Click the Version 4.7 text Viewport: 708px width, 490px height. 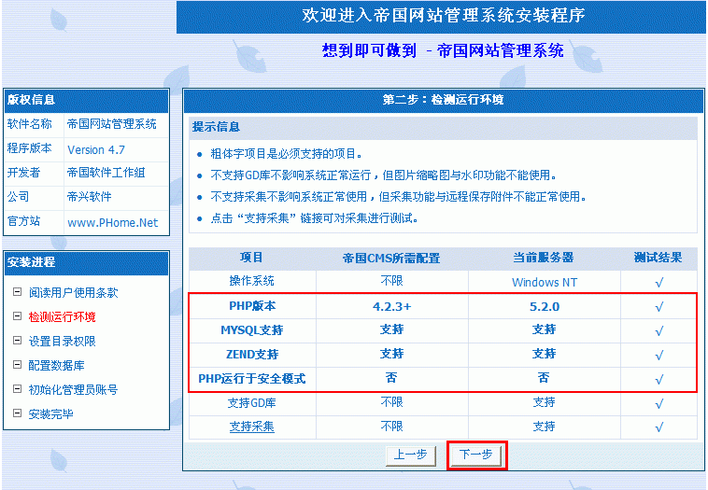point(95,149)
